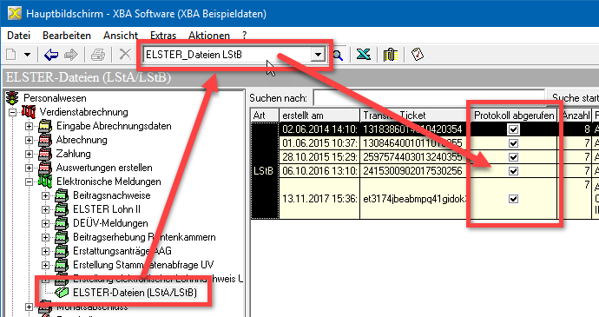Click the grey delete X icon
599x317 pixels.
(124, 55)
